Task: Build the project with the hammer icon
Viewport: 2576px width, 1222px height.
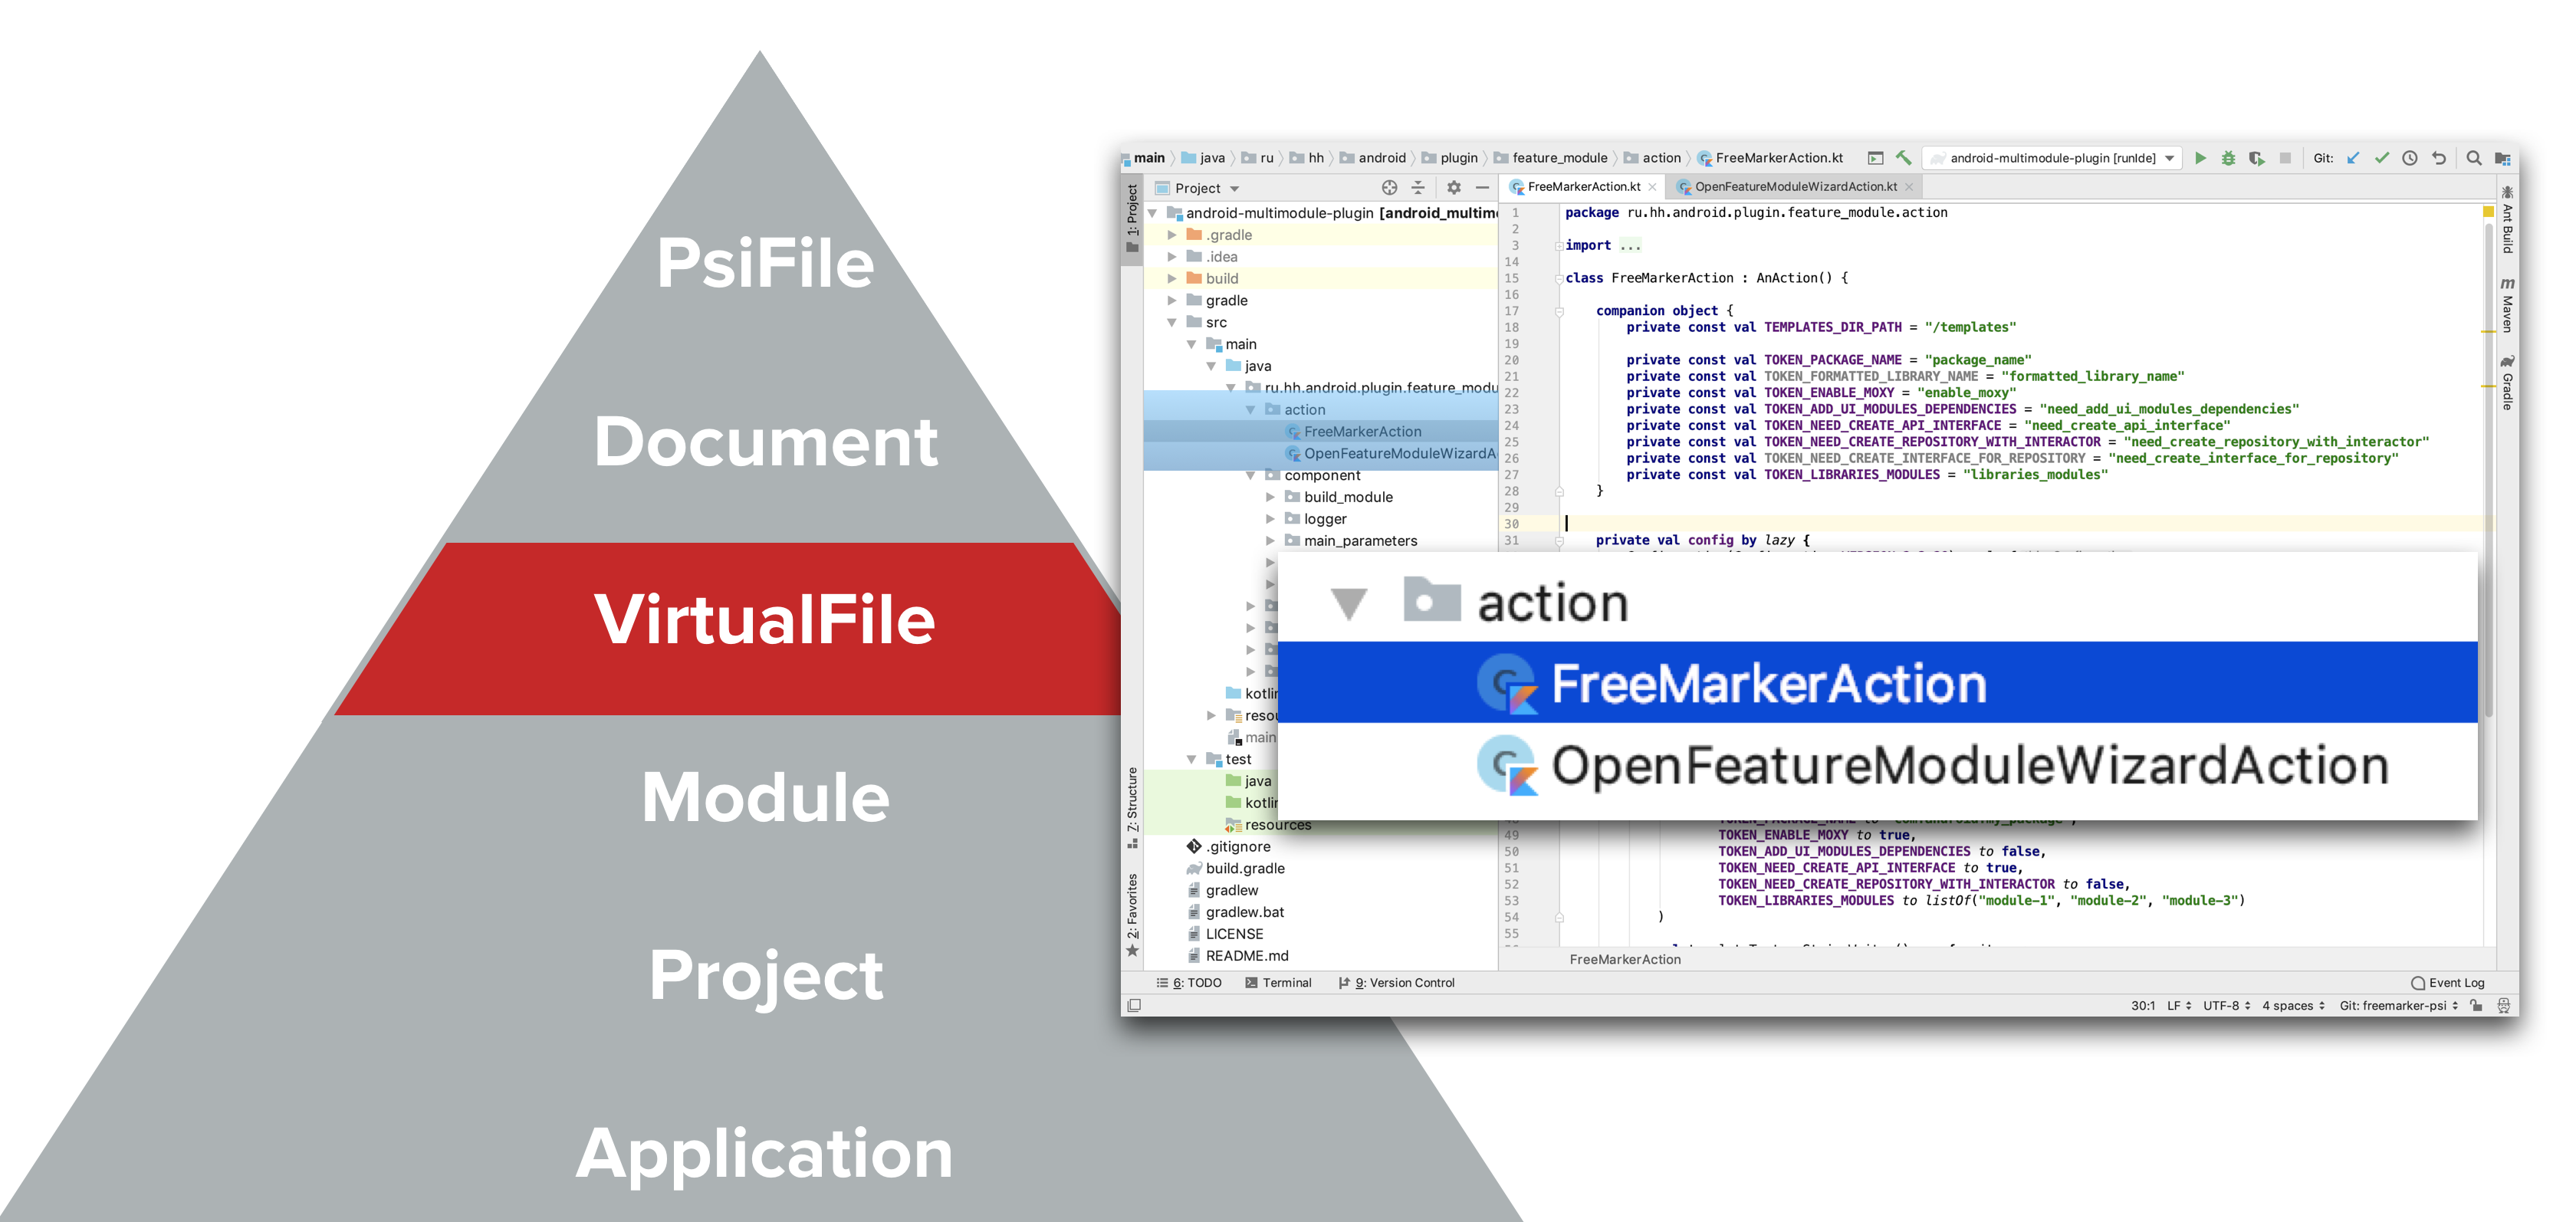Action: [1904, 158]
